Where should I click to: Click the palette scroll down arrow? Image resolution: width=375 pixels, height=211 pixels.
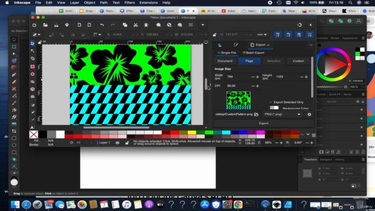(308, 135)
